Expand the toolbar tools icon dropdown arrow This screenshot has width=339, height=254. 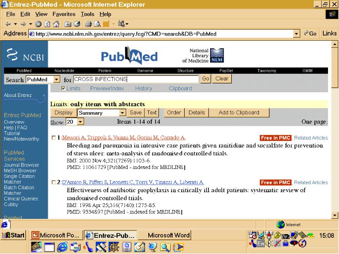click(127, 24)
